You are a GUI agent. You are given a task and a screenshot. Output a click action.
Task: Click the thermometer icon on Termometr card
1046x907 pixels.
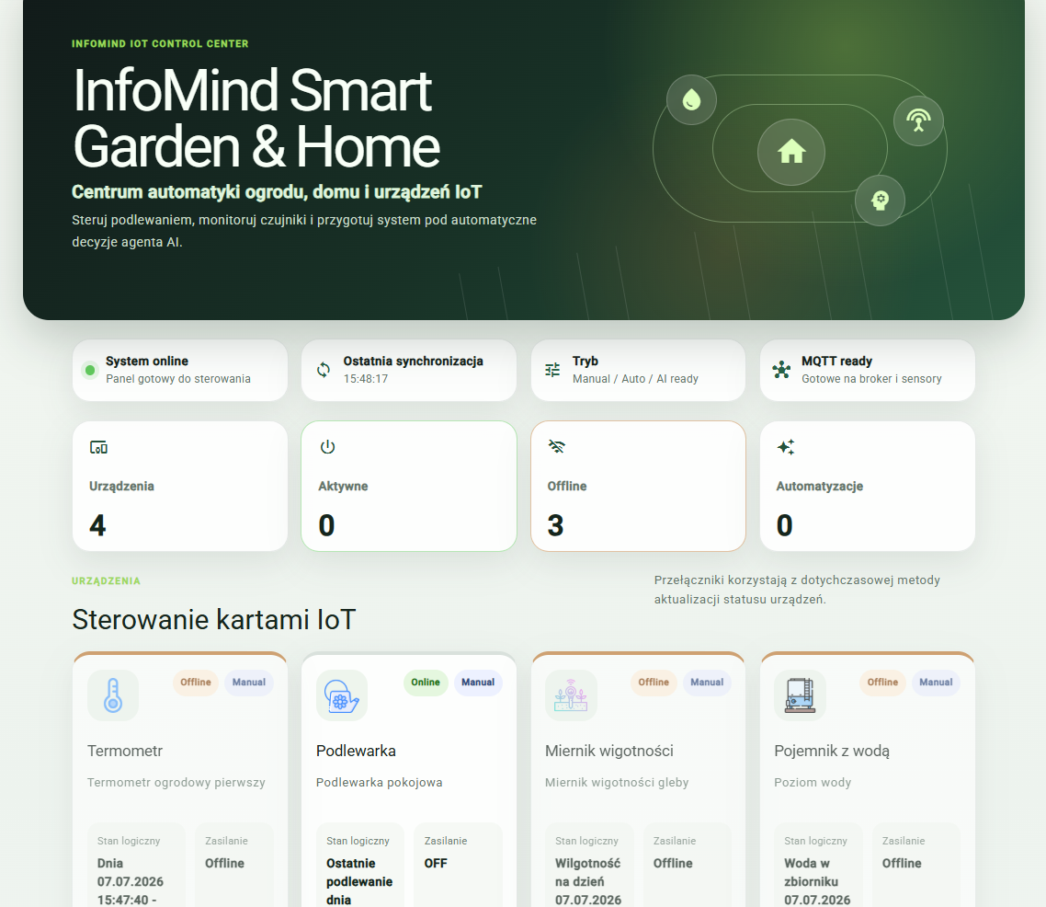click(113, 695)
